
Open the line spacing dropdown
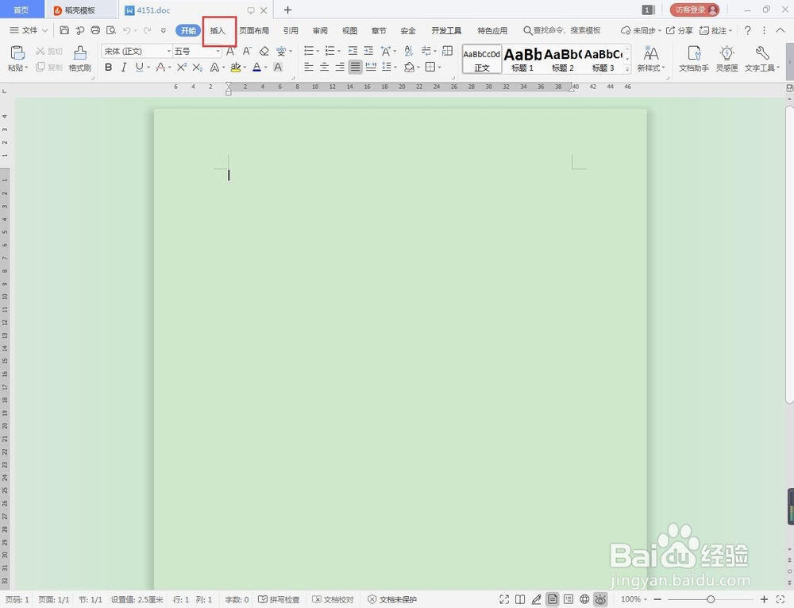pos(387,67)
